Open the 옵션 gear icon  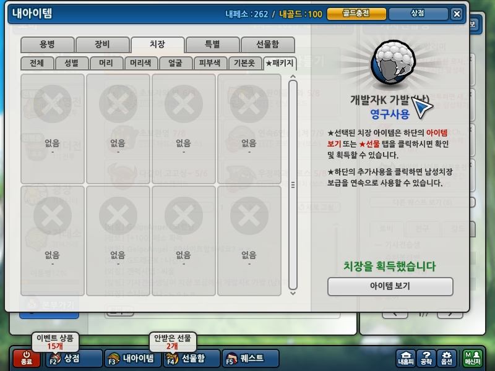point(446,358)
